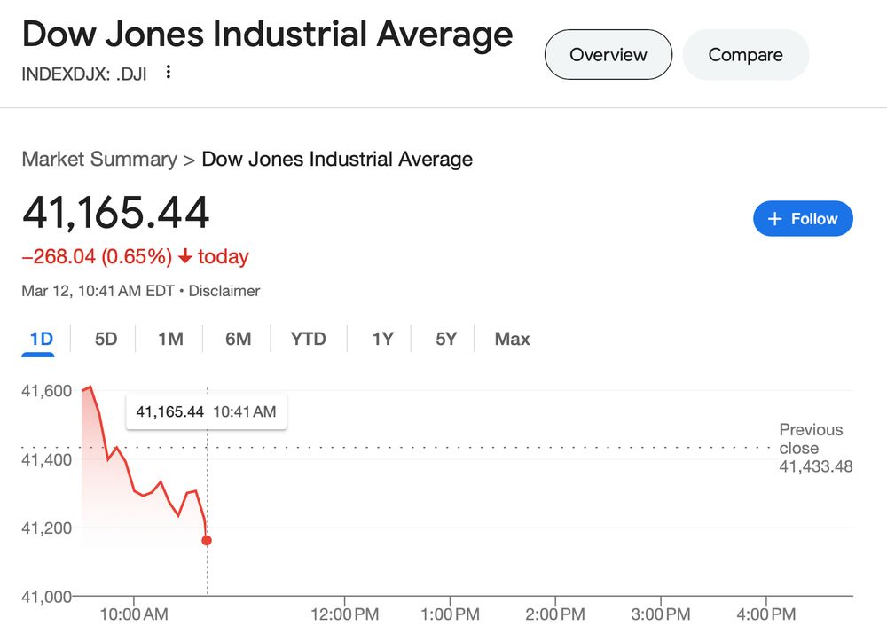Screen dimensions: 887x634
Task: Select the Max time range
Action: pos(512,339)
